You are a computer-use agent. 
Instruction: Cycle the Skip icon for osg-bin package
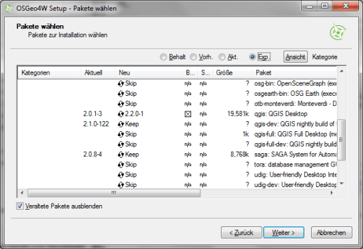point(121,83)
